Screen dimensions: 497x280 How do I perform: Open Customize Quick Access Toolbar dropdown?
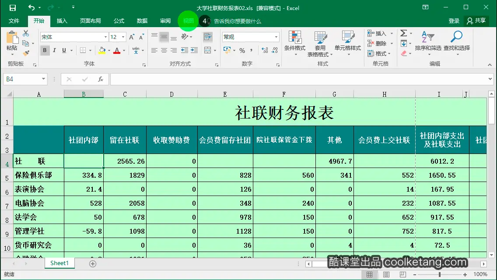(73, 7)
